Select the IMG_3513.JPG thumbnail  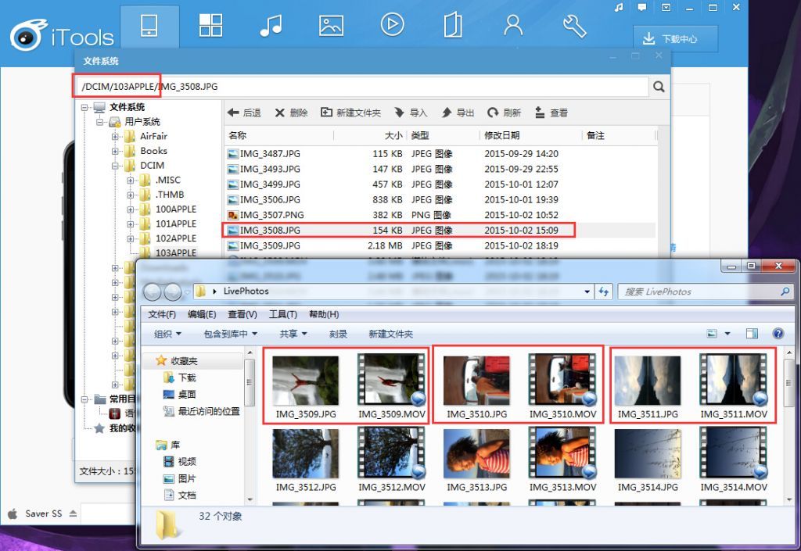(476, 460)
